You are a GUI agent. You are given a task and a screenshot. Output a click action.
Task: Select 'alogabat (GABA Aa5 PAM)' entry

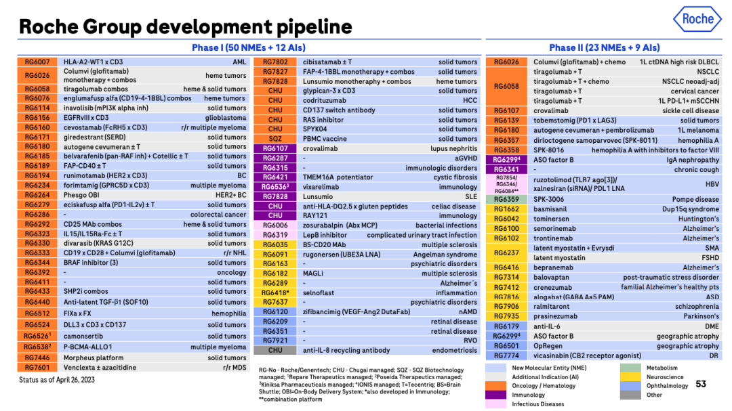pos(574,297)
